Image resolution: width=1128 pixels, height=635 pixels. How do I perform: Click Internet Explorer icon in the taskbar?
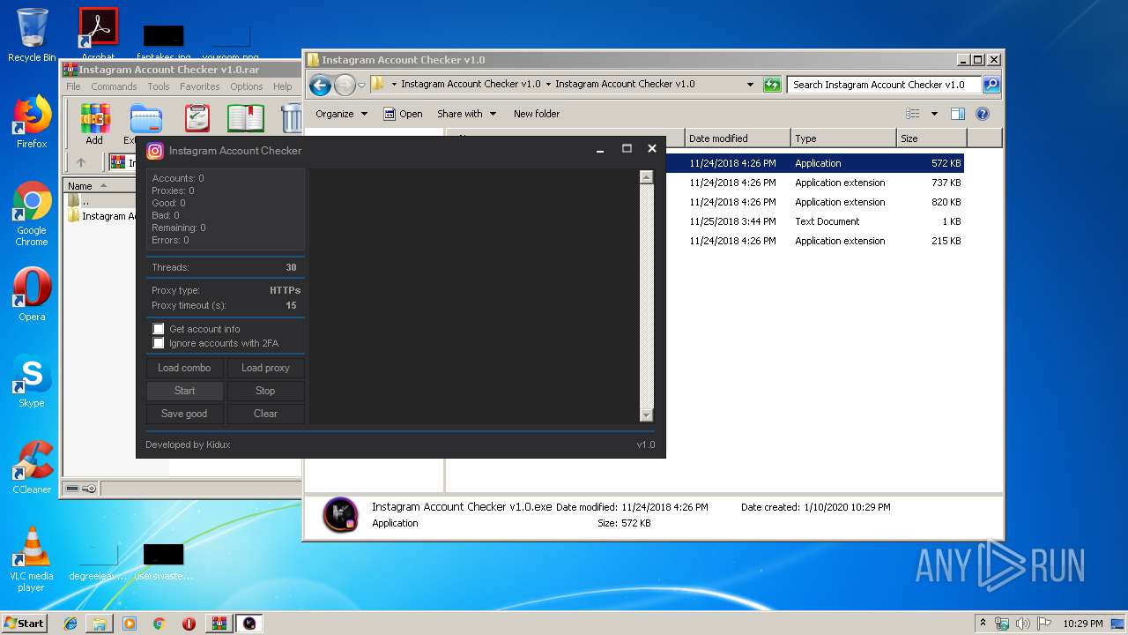click(70, 624)
